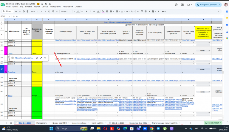Decrease font size with minus
229x132 pixels.
(74, 11)
